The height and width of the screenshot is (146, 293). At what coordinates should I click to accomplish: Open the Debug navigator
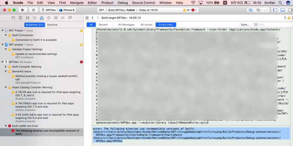(x=56, y=18)
